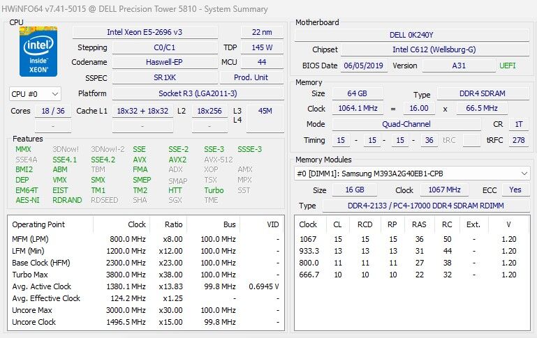The height and width of the screenshot is (338, 537).
Task: Select the 1067 memory timing row
Action: pyautogui.click(x=412, y=239)
